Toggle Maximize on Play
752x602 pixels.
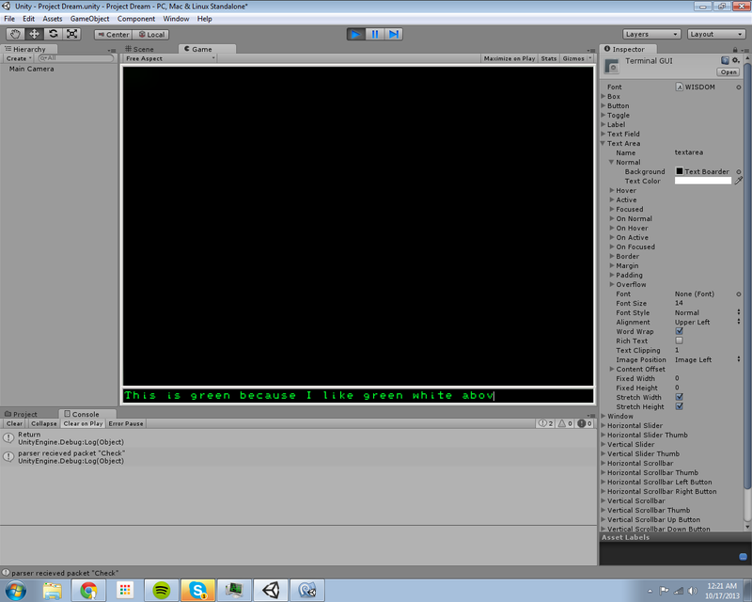pos(509,58)
